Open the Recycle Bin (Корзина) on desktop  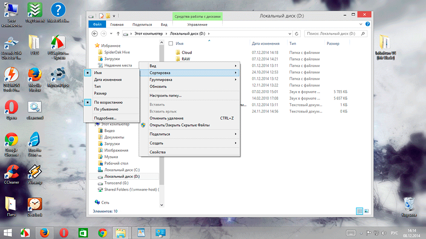(409, 207)
